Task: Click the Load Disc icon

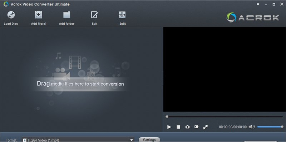Action: point(11,15)
